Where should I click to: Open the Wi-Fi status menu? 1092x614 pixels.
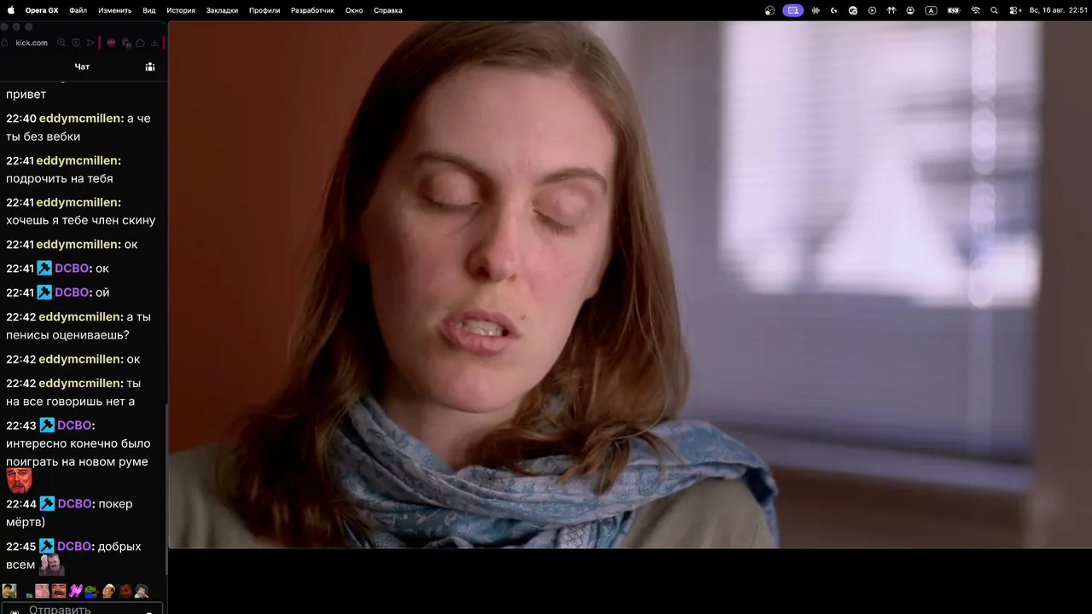point(976,10)
